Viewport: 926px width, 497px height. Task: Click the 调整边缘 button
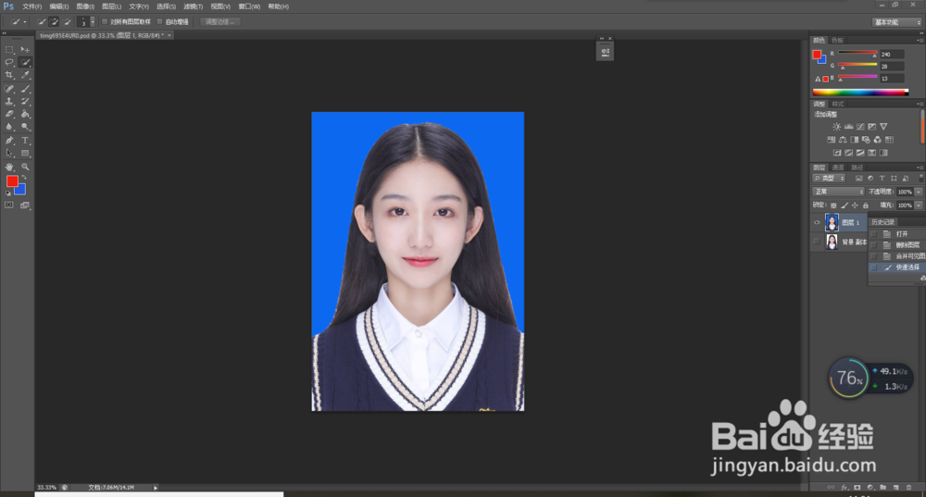coord(219,22)
